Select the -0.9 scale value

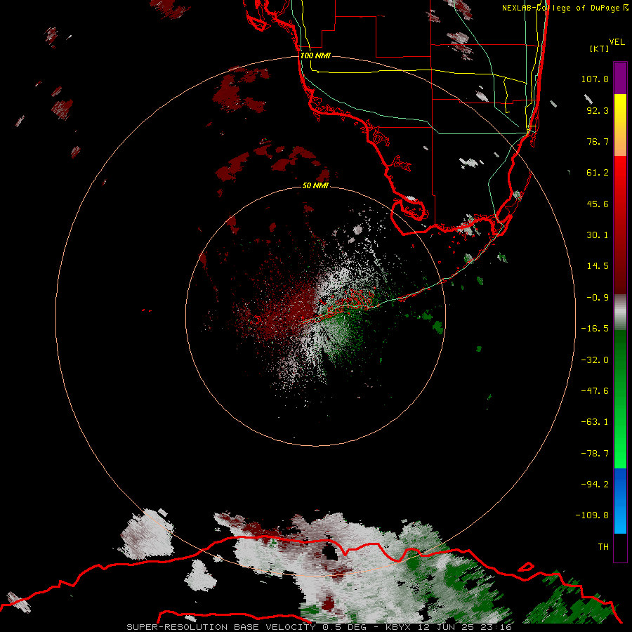click(x=598, y=298)
